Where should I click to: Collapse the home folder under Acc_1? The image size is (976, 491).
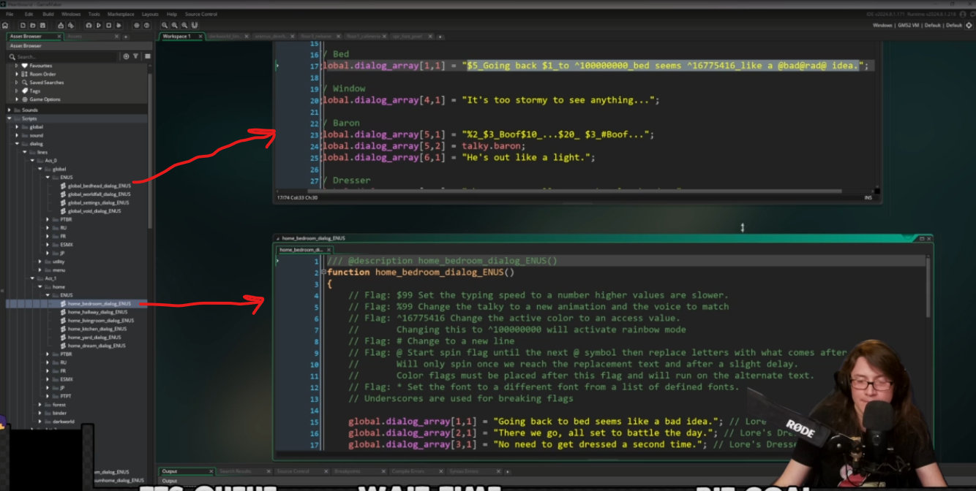(x=40, y=287)
